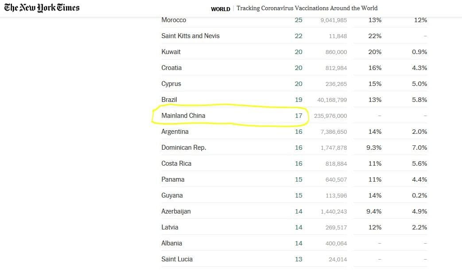The width and height of the screenshot is (462, 272).
Task: Select the Brazil country name
Action: click(x=169, y=100)
